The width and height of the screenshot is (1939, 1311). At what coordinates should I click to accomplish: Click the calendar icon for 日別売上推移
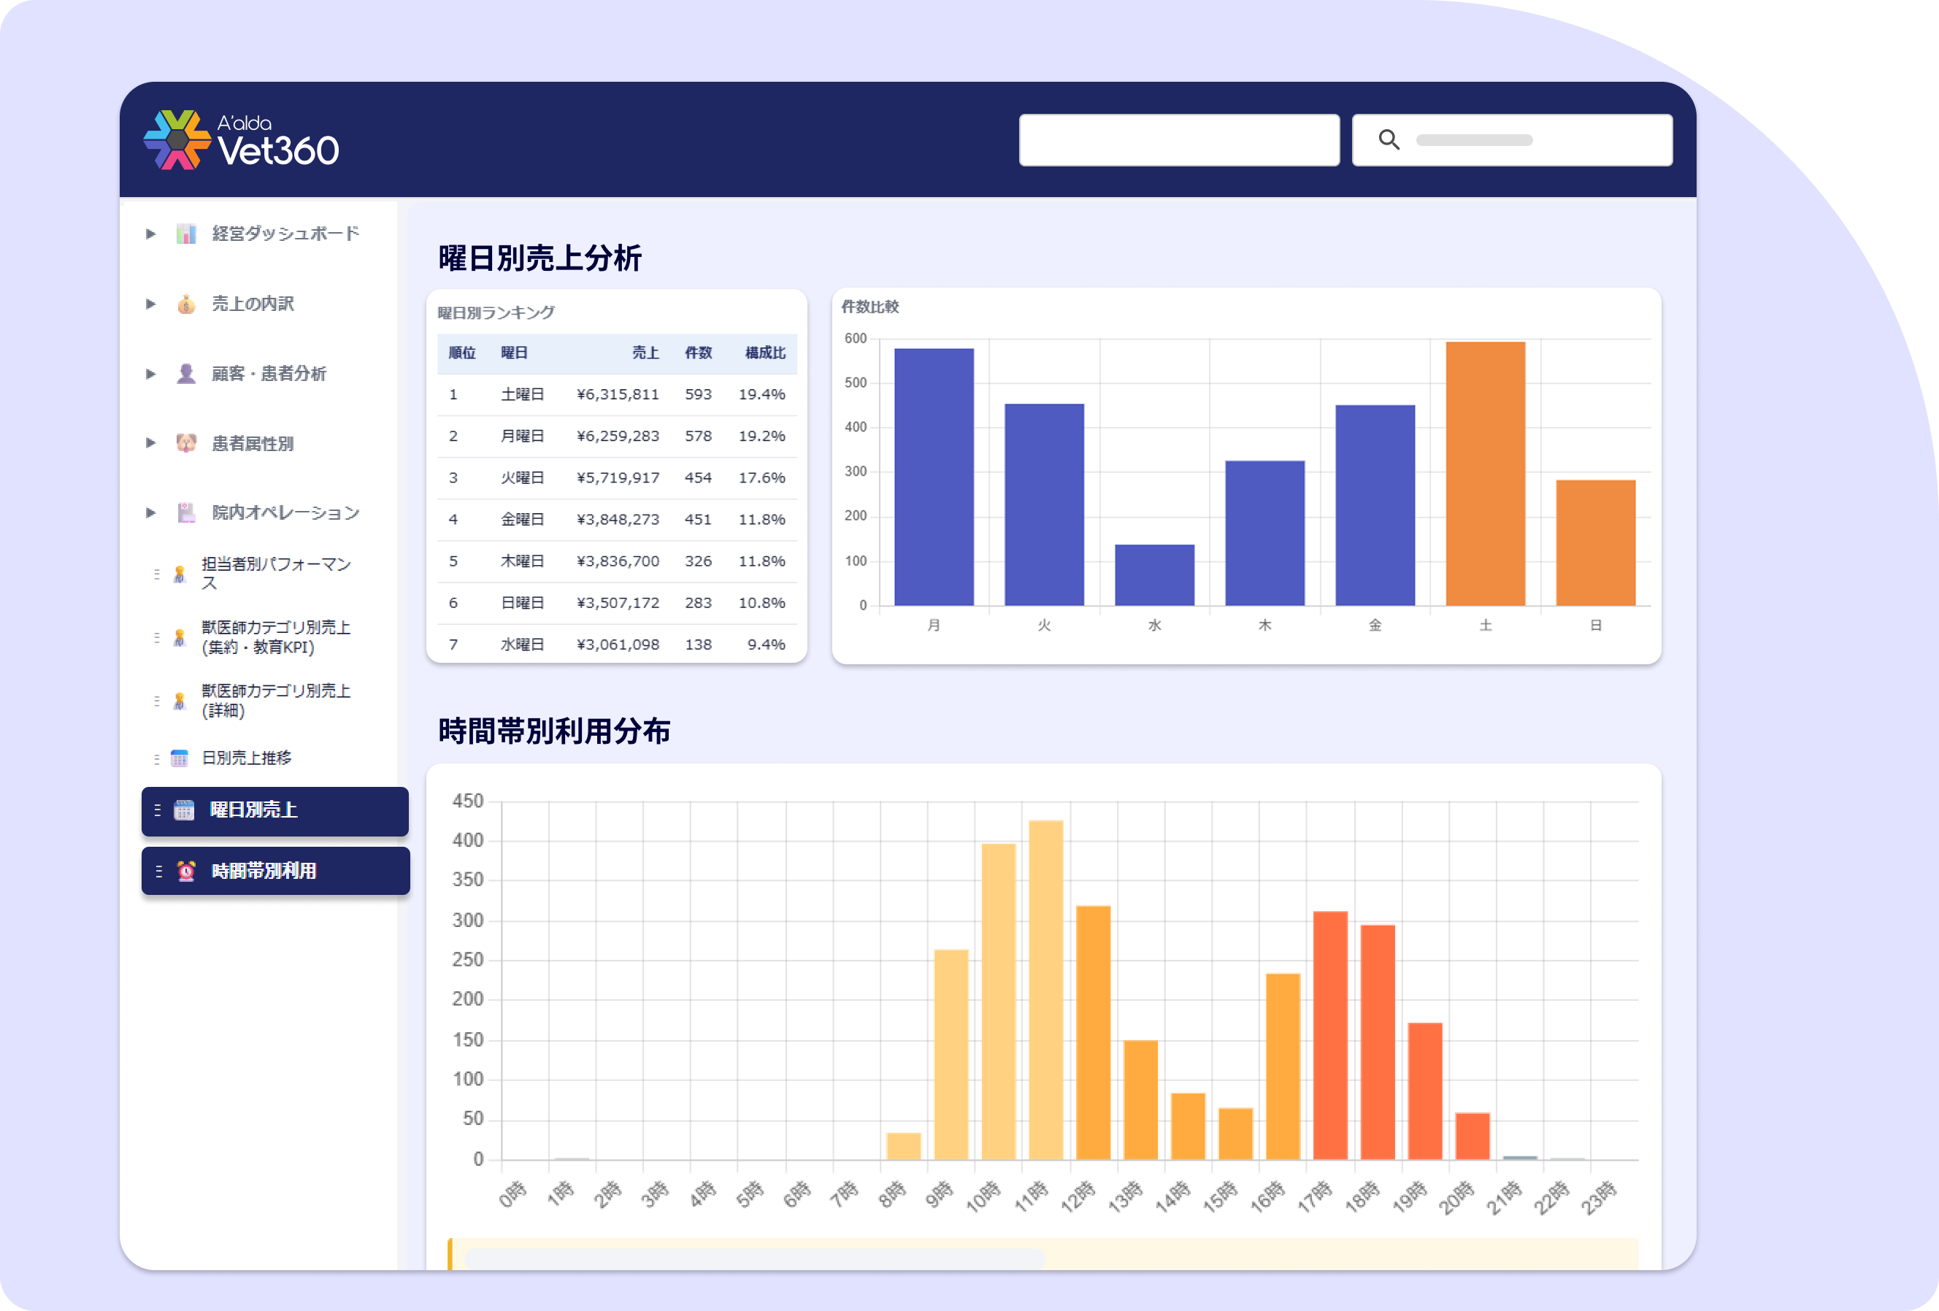[x=180, y=758]
